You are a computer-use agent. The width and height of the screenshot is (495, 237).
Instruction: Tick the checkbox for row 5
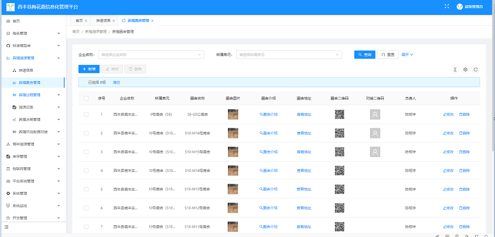tap(86, 189)
